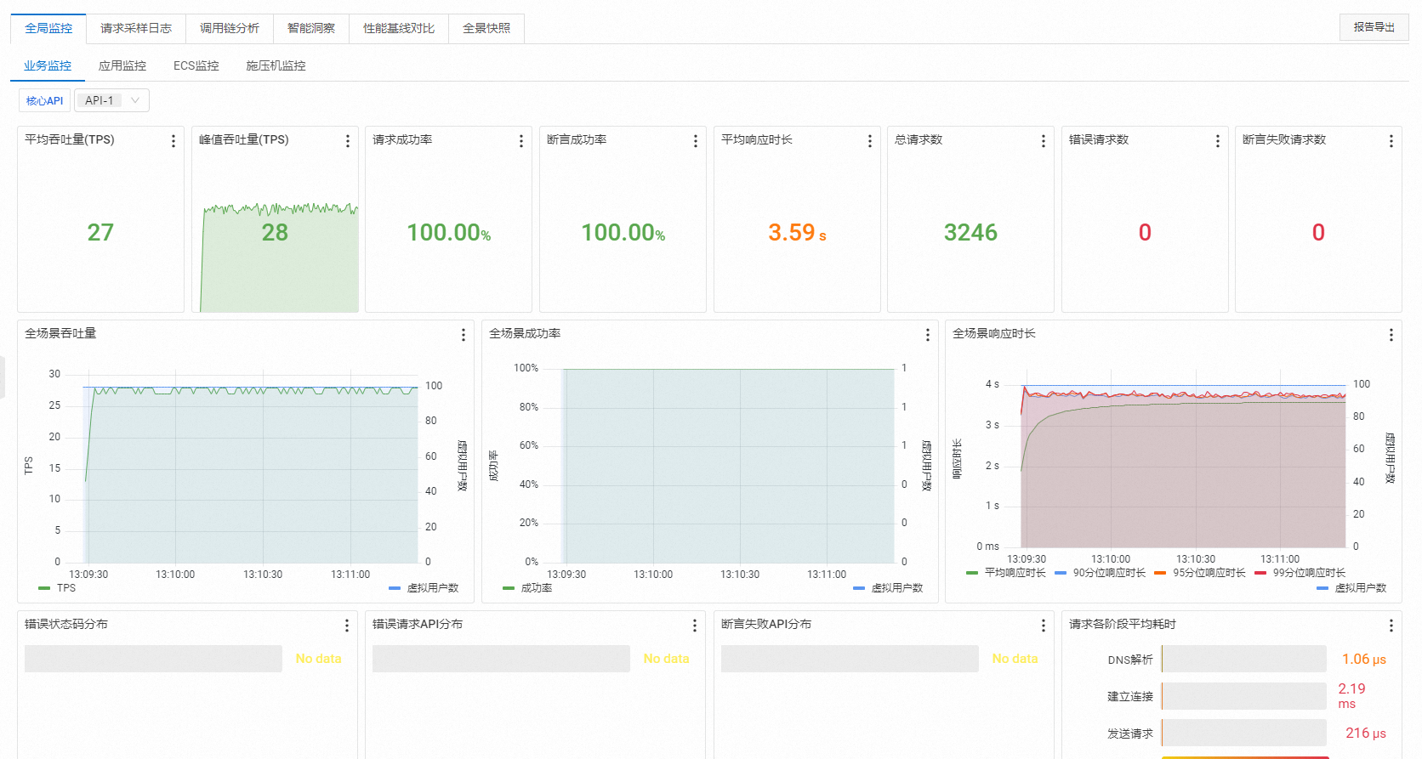Image resolution: width=1422 pixels, height=759 pixels.
Task: Click the DNS解析 duration bar
Action: pyautogui.click(x=1244, y=659)
